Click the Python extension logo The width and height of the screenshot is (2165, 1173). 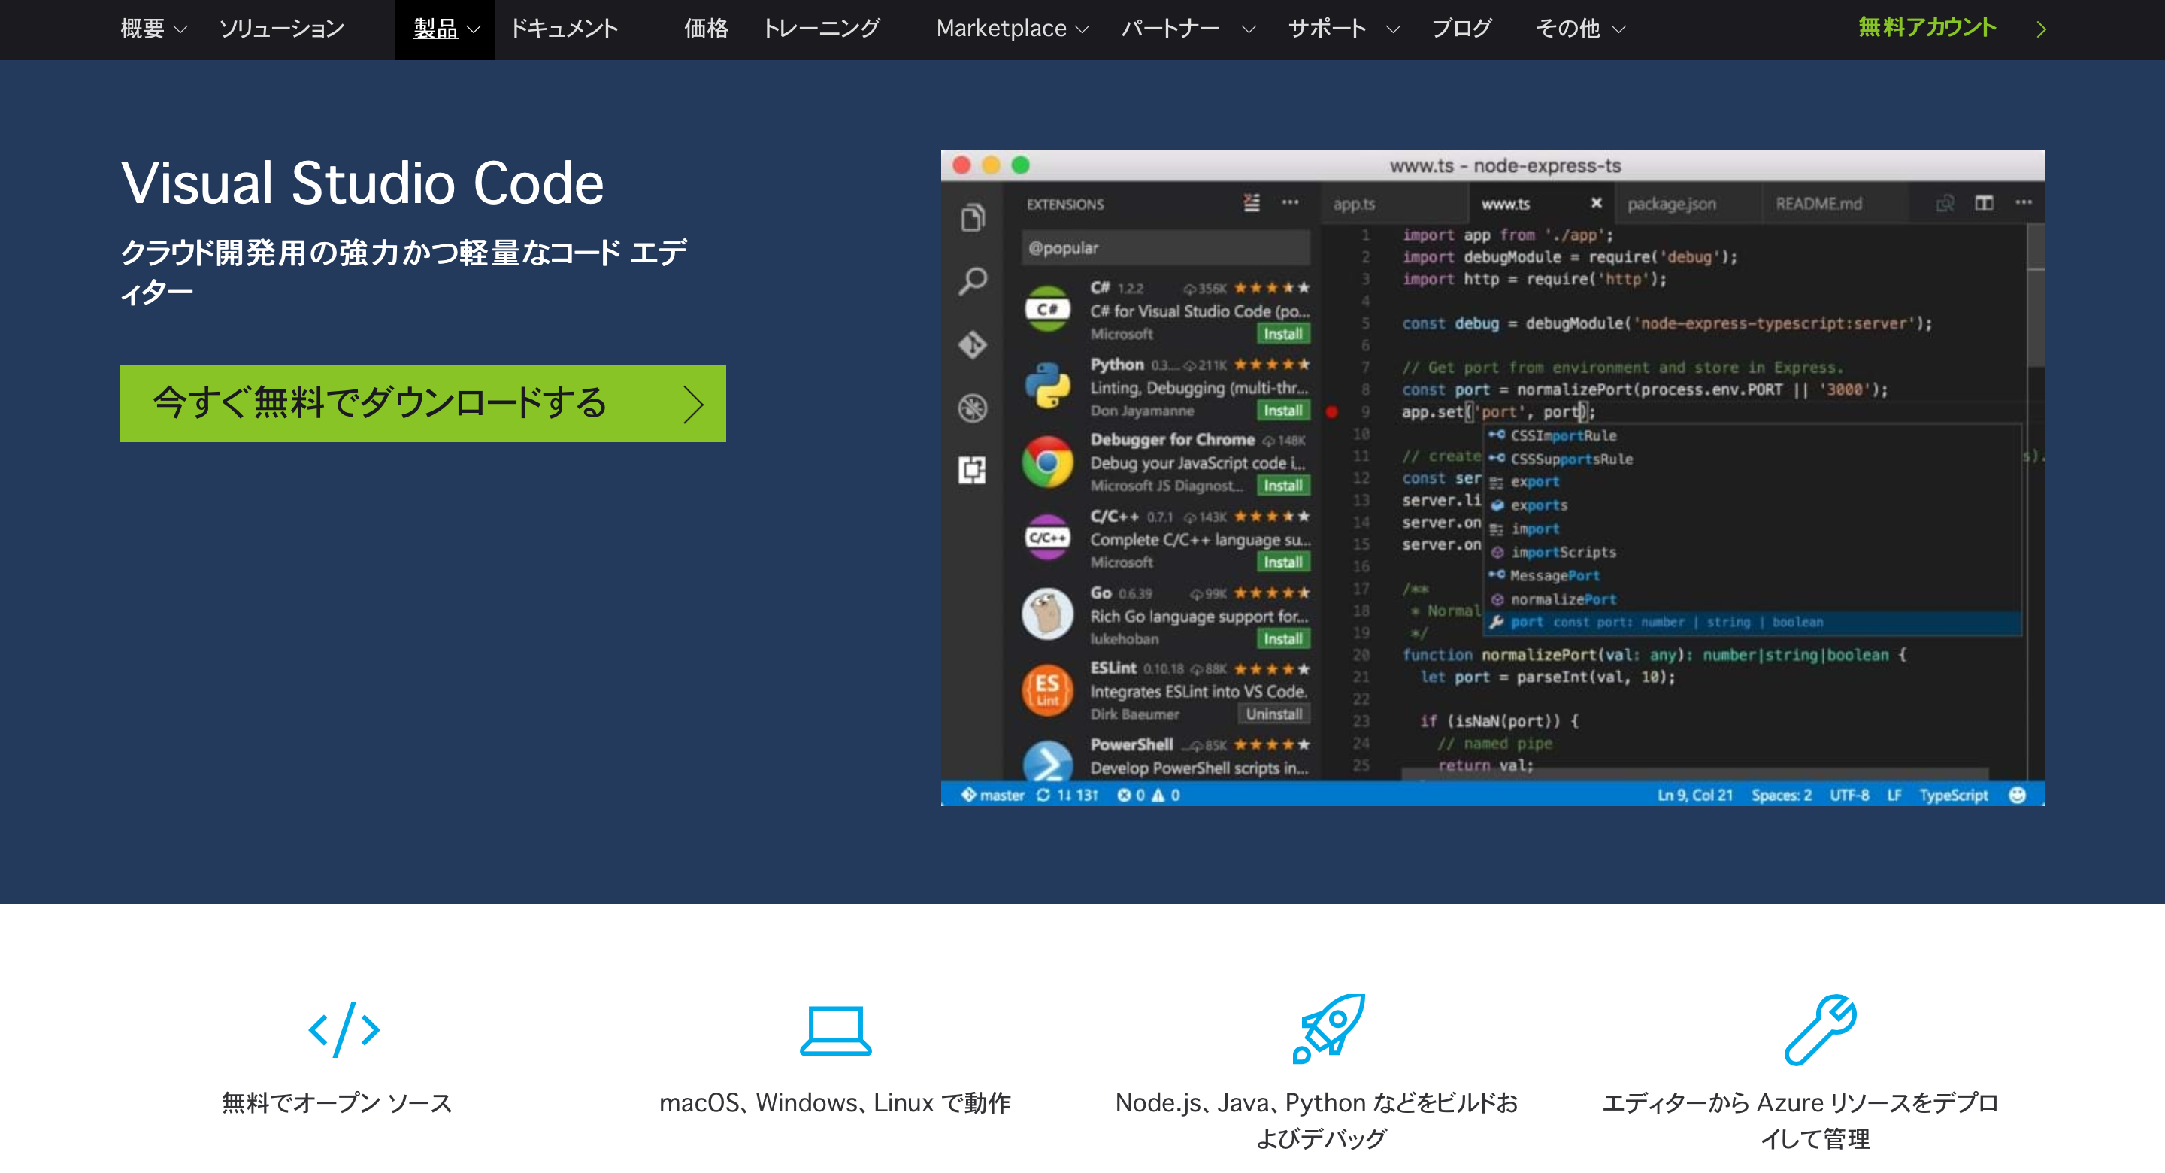coord(1047,386)
